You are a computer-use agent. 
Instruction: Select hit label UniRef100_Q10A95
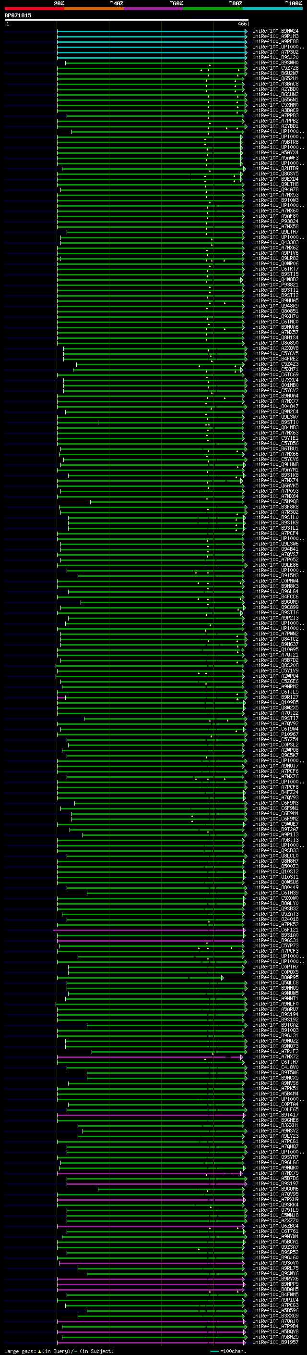tap(275, 650)
